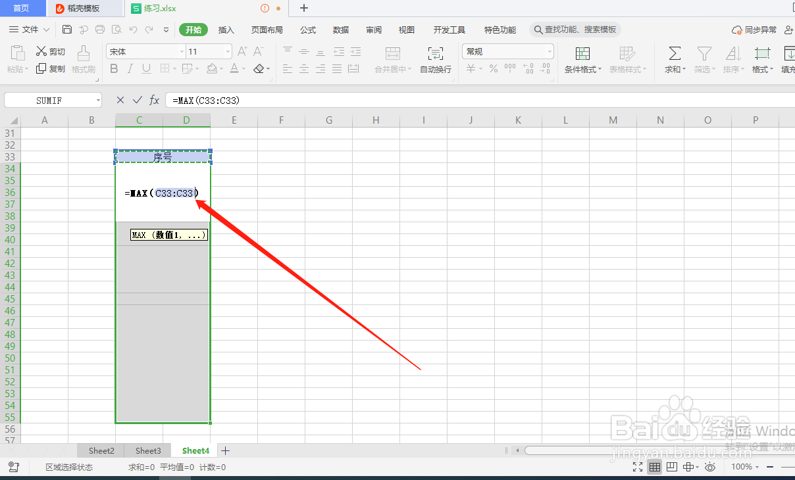Screen dimensions: 795x480
Task: Toggle Italic formatting
Action: pyautogui.click(x=130, y=68)
